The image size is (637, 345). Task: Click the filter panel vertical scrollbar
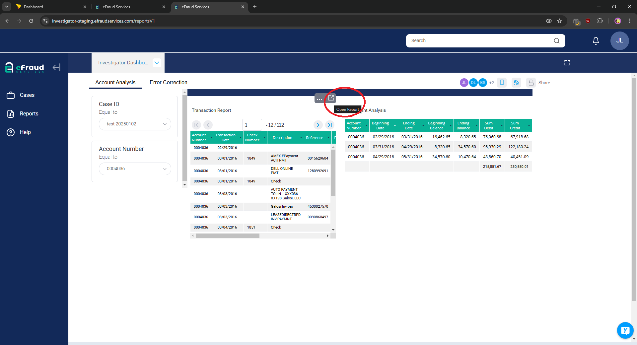184,138
